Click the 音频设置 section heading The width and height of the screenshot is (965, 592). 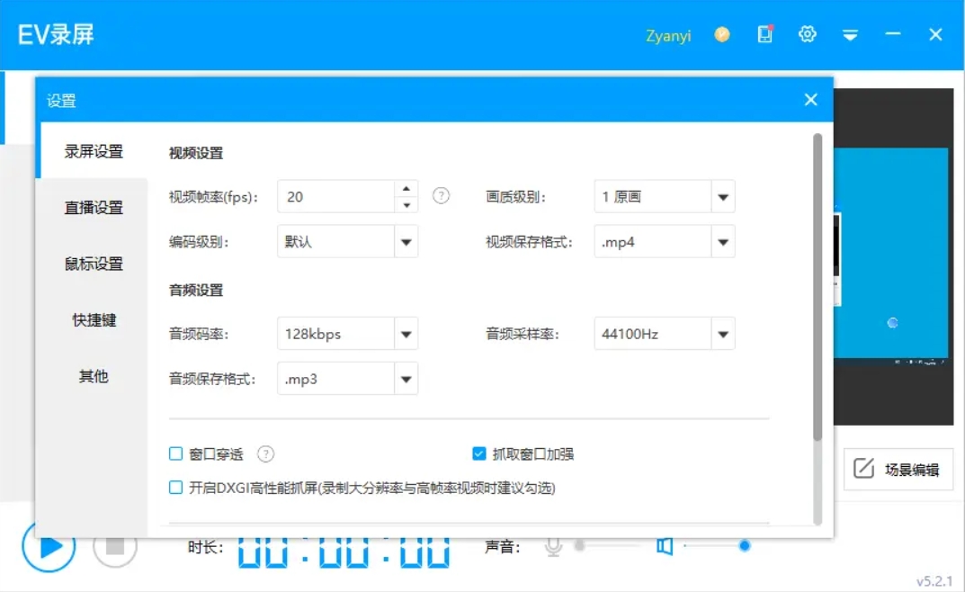196,291
